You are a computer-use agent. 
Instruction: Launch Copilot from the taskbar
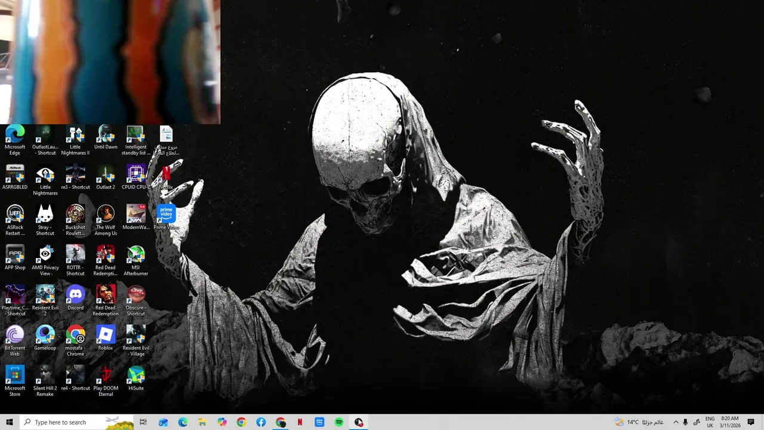pyautogui.click(x=222, y=422)
